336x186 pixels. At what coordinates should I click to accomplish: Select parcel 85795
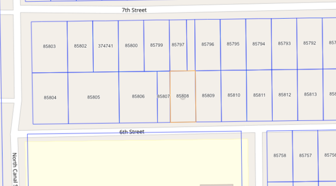point(233,44)
